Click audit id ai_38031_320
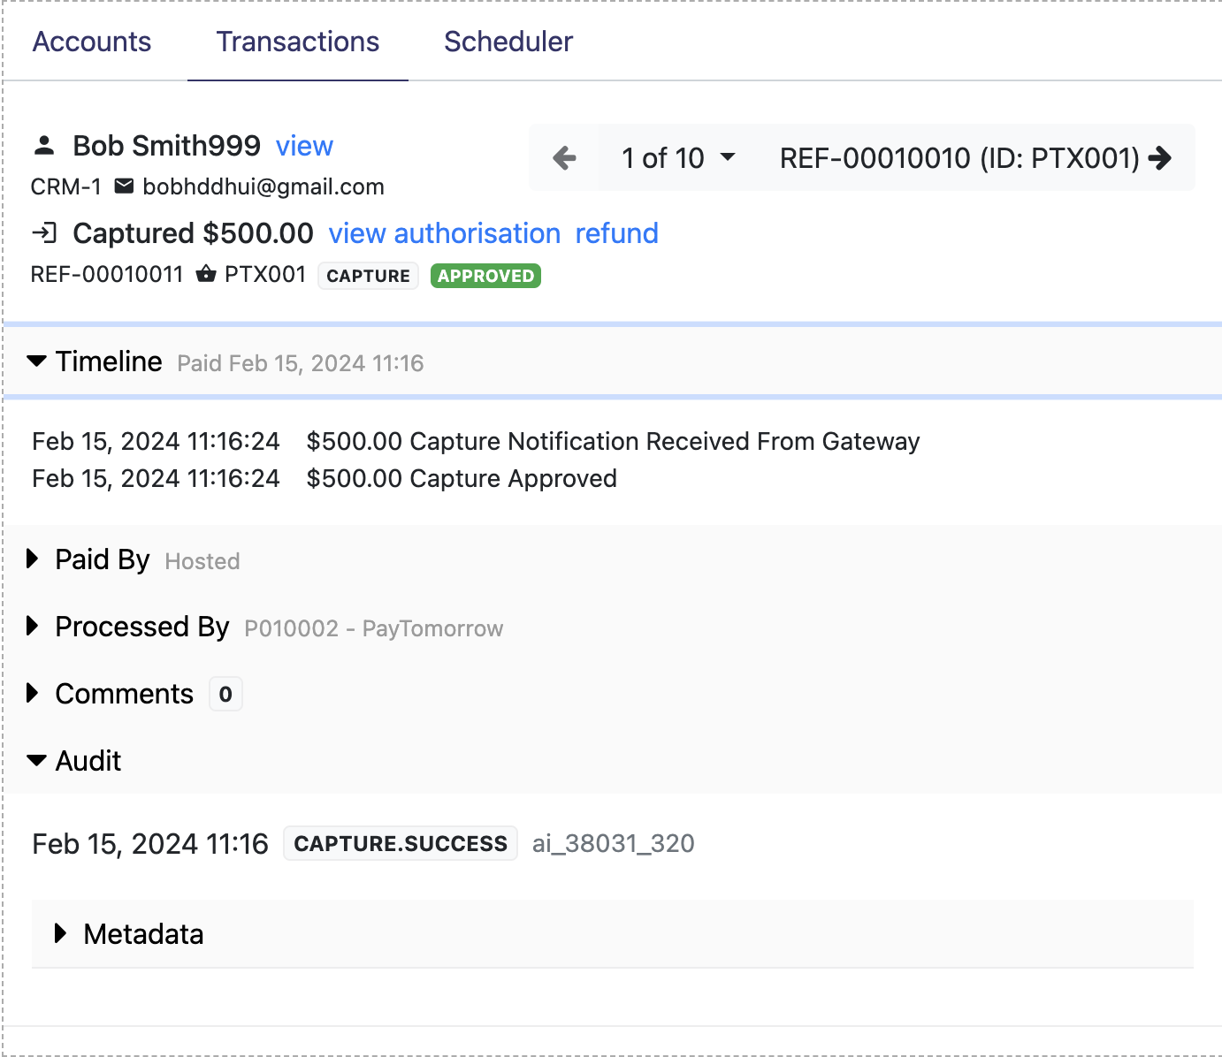1222x1057 pixels. pyautogui.click(x=614, y=843)
